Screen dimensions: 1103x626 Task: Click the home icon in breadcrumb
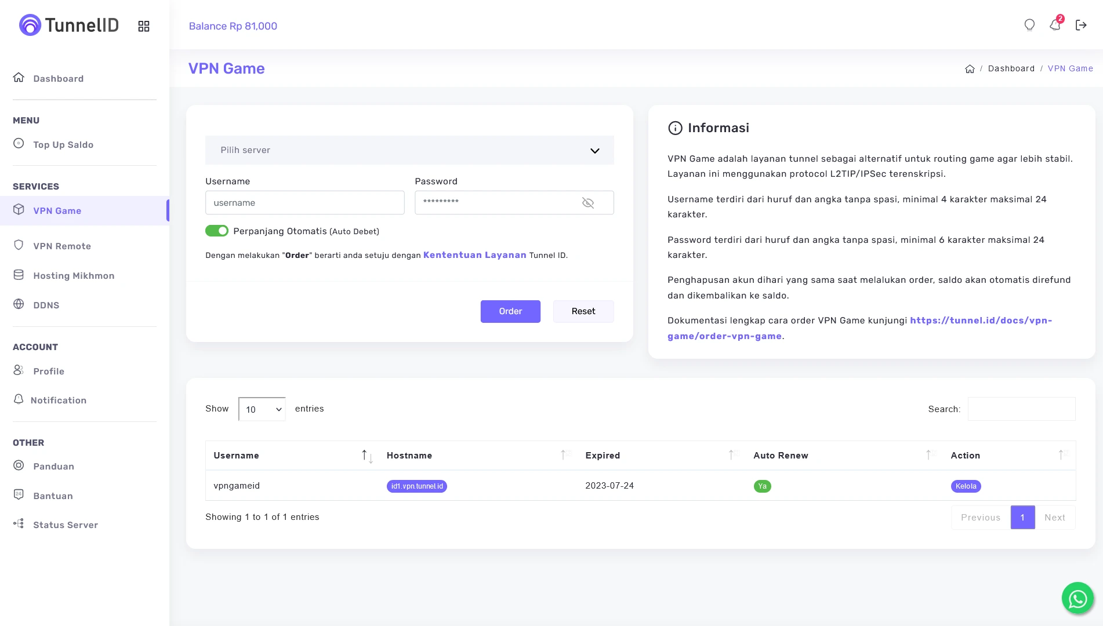point(970,69)
